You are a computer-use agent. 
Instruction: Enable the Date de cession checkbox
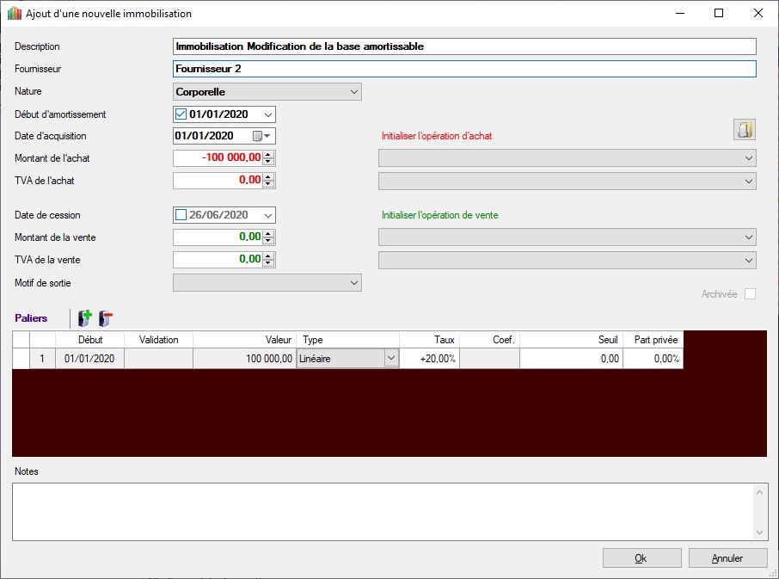click(x=181, y=215)
